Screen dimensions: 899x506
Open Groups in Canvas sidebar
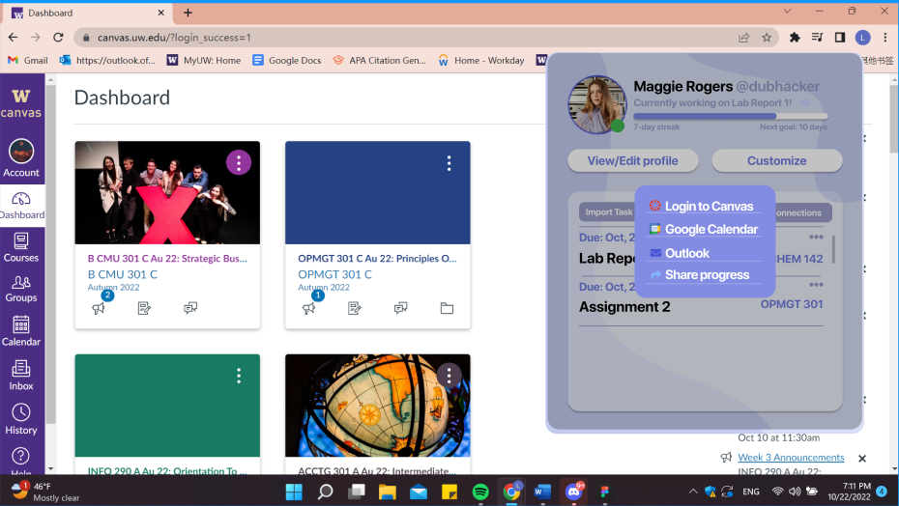pos(21,289)
